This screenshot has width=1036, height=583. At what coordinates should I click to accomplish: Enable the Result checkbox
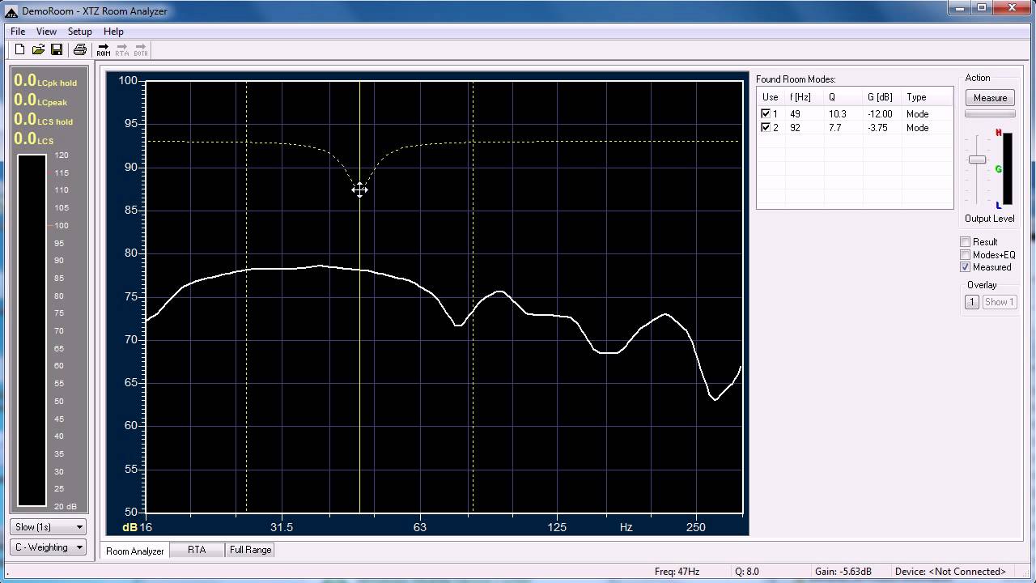965,242
